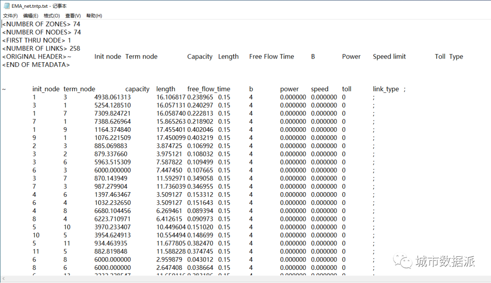Click the 'Type' header text
491x283 pixels.
(x=456, y=57)
